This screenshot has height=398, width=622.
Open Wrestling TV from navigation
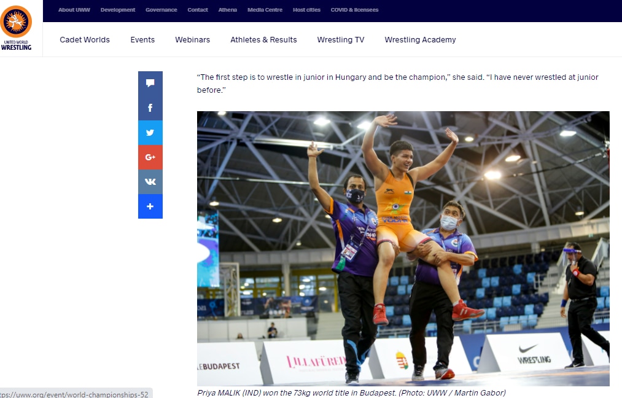pos(340,40)
